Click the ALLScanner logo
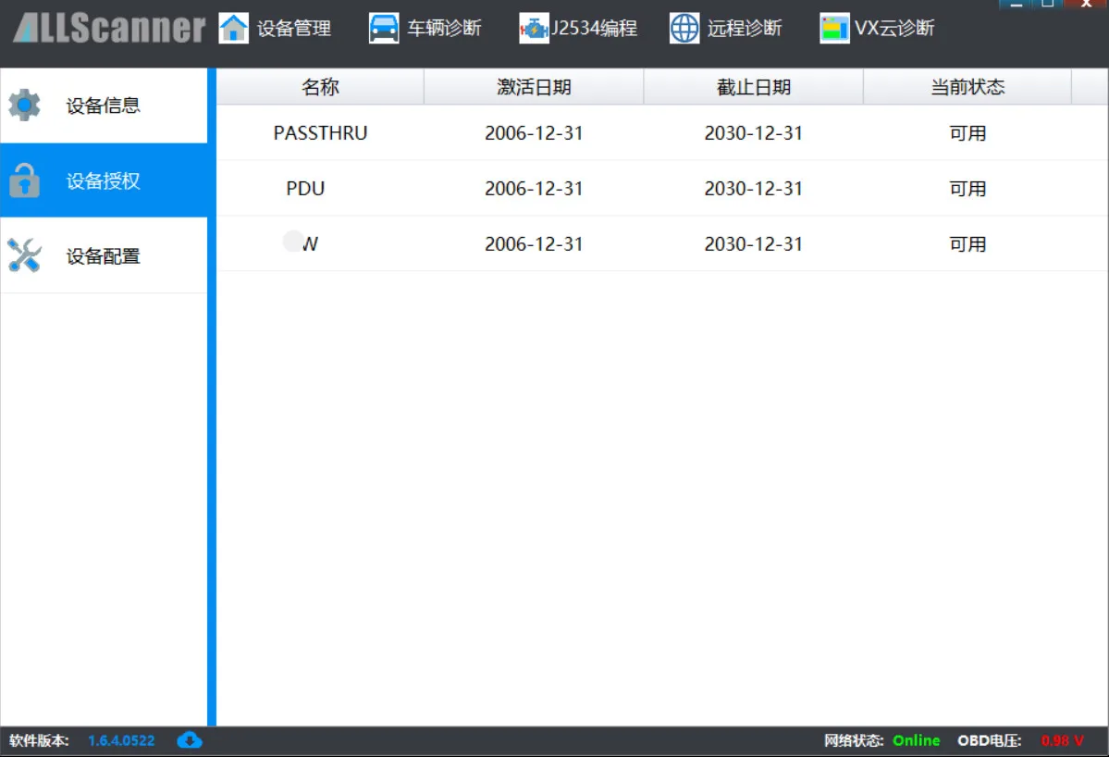Image resolution: width=1109 pixels, height=757 pixels. [110, 29]
